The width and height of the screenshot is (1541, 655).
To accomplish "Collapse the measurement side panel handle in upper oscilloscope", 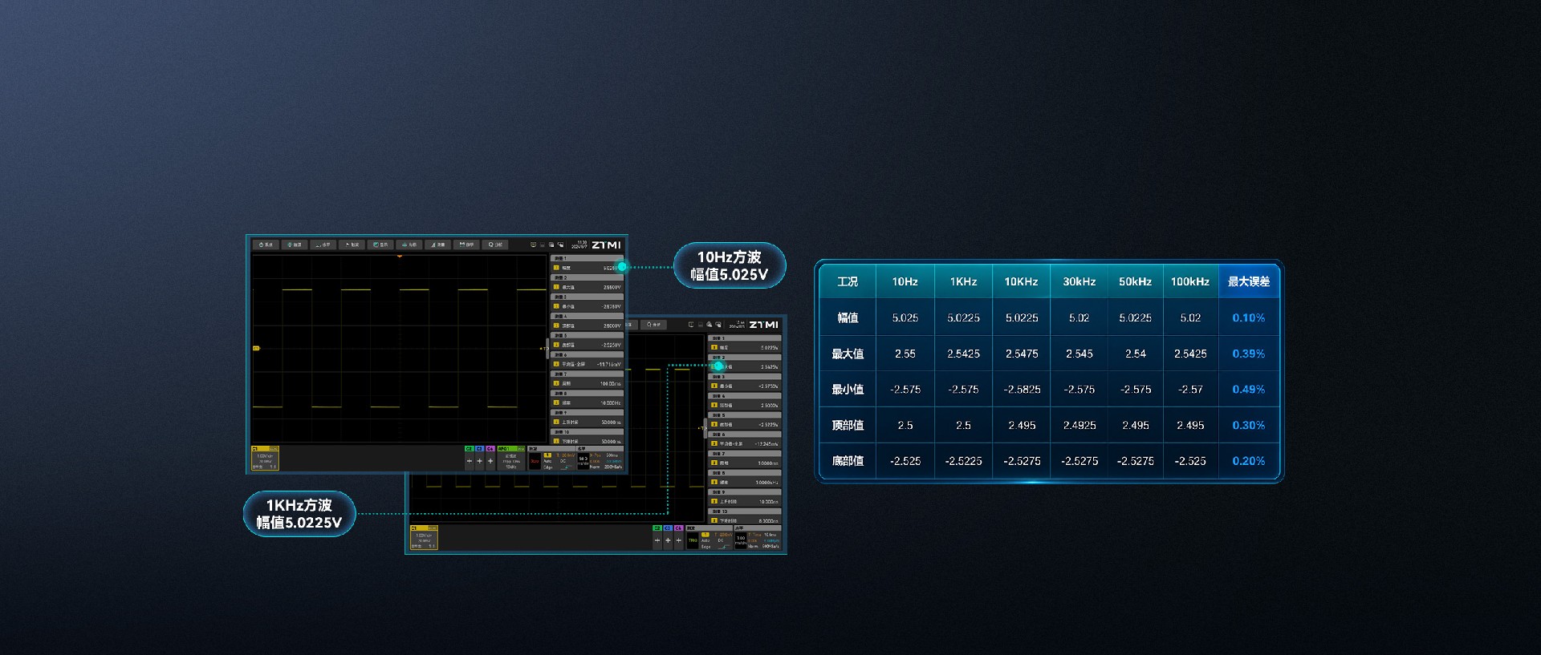I will (547, 348).
